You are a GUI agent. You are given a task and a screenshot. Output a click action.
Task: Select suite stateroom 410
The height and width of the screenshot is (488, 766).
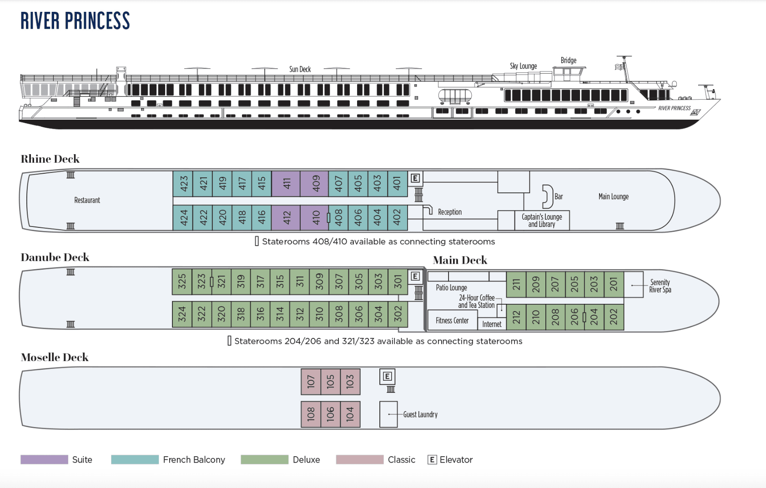314,218
